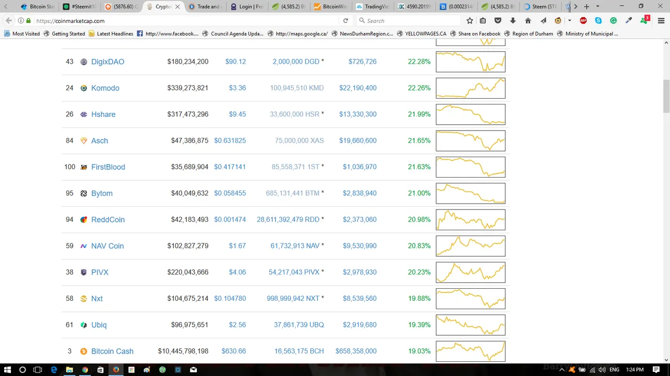Activate the eyedropper color picker tool
This screenshot has height=376, width=670.
(629, 20)
